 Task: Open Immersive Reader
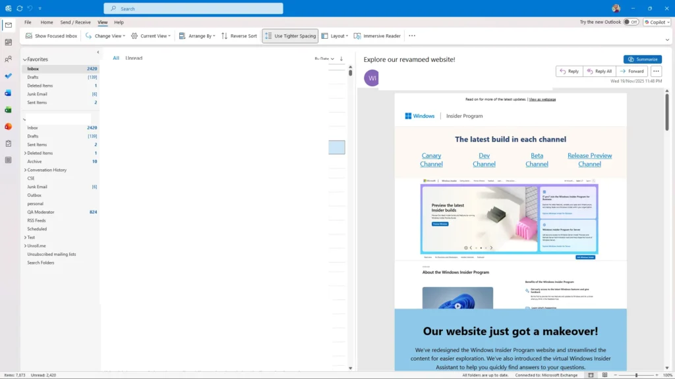377,36
